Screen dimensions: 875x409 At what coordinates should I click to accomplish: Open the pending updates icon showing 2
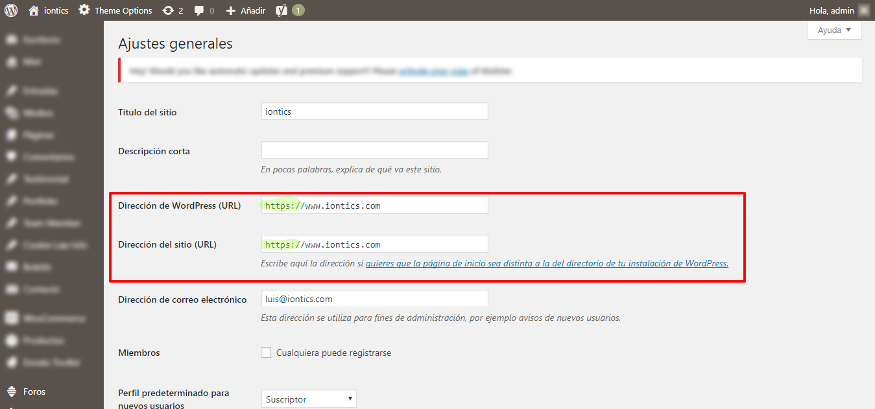click(173, 10)
